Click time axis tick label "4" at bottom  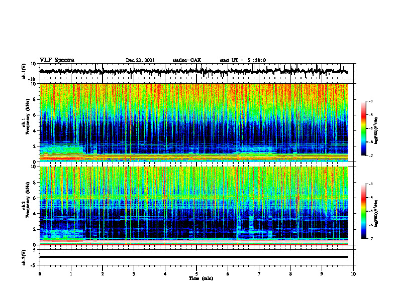(x=165, y=274)
